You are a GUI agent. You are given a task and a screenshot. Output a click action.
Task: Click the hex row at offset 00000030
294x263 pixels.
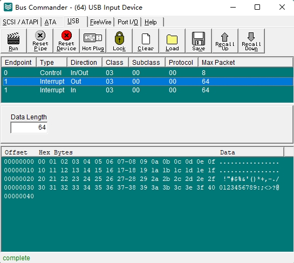tap(141, 187)
